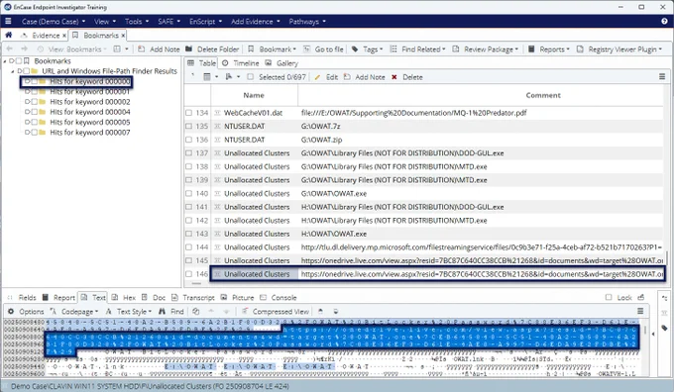Toggle the Compressed View icon
Screen dimensions: 674x392
[245, 311]
